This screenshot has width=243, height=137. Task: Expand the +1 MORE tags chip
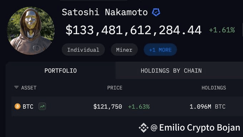(160, 50)
